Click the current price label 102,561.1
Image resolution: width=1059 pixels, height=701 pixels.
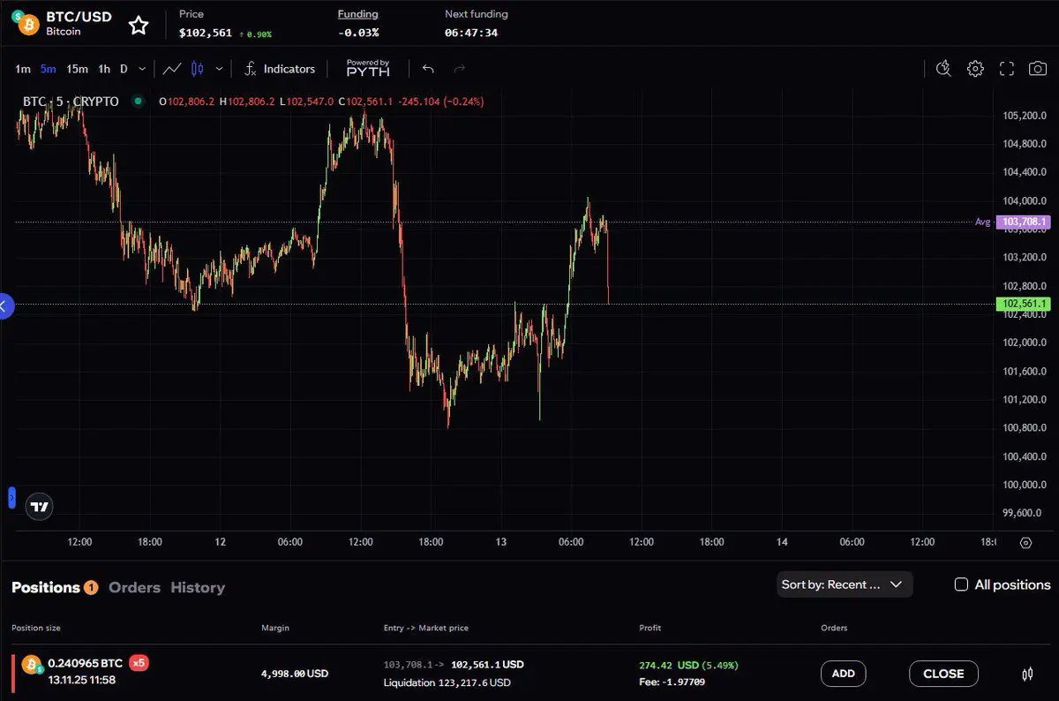[x=1022, y=304]
